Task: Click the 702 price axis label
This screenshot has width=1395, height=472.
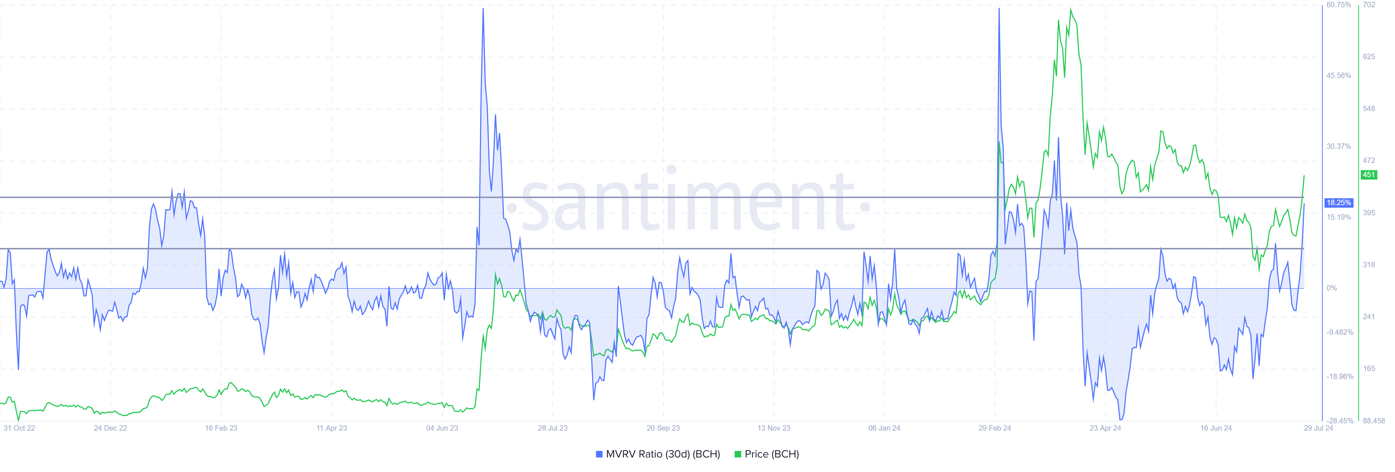Action: [1368, 5]
